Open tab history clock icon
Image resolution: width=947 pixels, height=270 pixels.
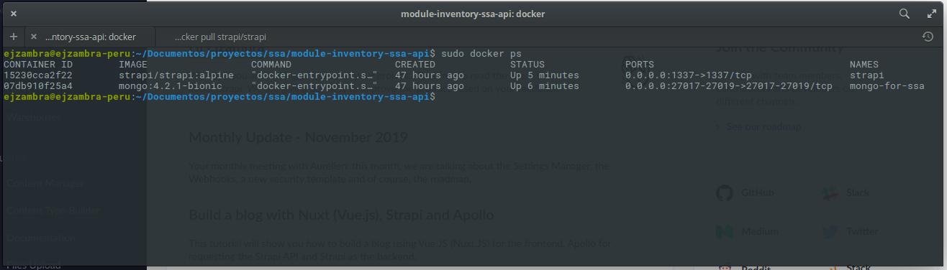(x=928, y=37)
